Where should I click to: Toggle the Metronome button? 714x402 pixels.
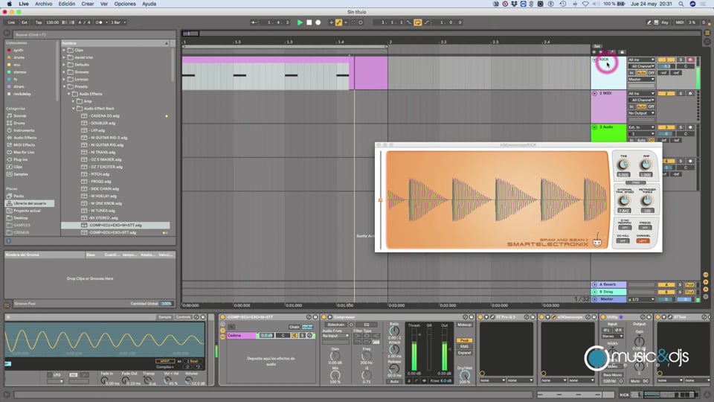[99, 22]
